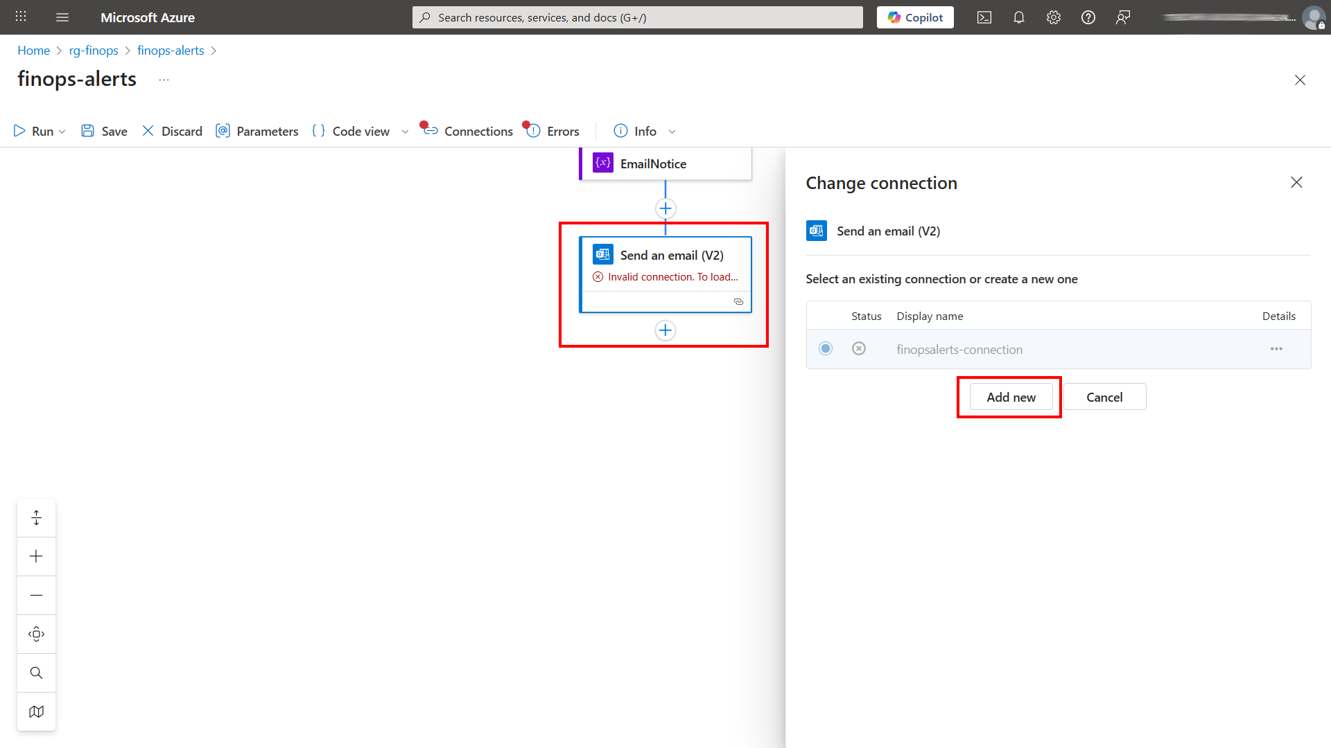Open the portal settings gear

point(1053,17)
